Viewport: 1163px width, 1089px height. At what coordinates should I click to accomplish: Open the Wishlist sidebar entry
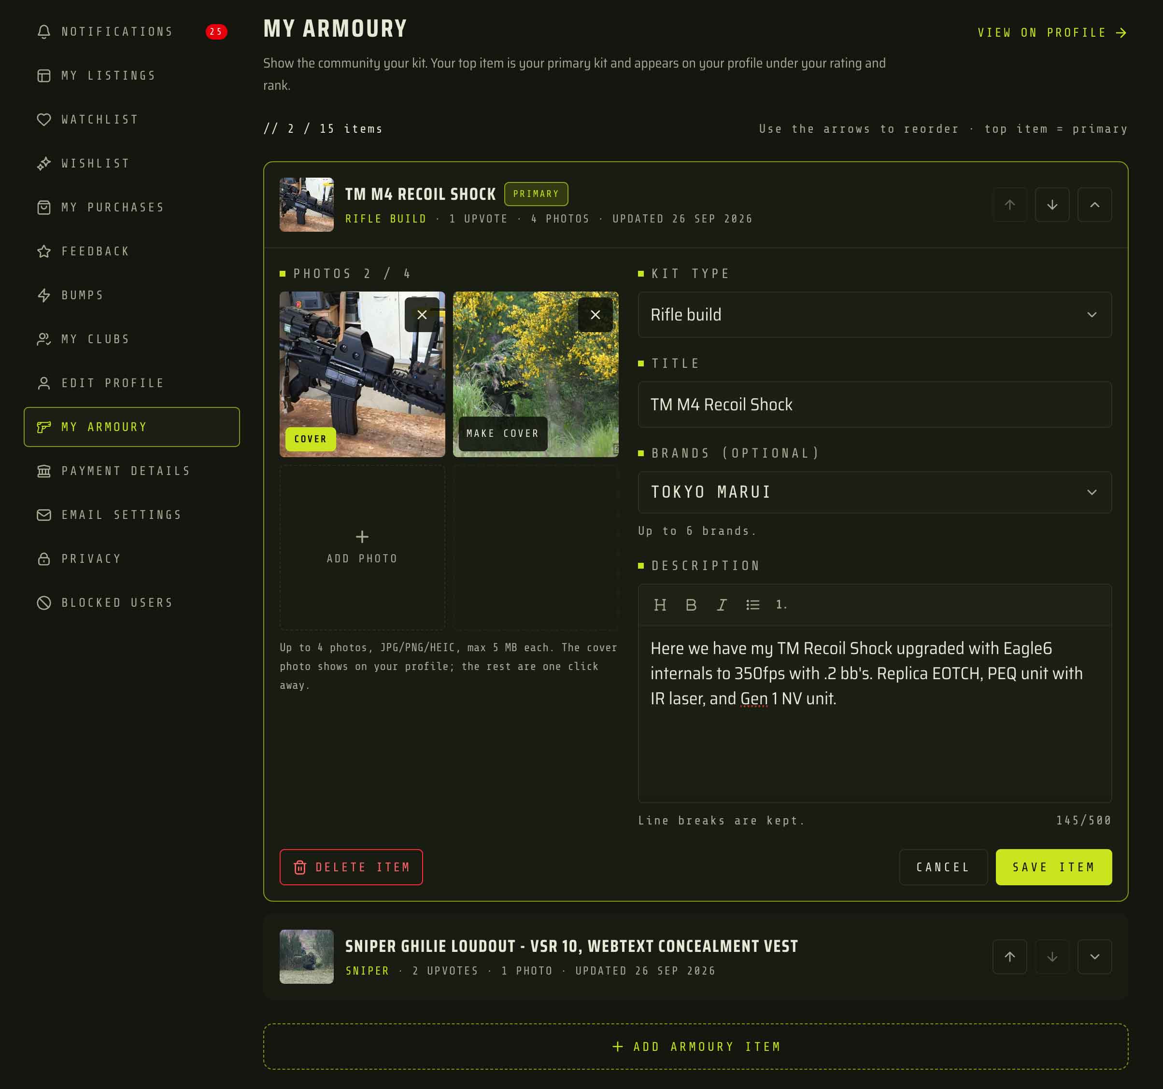(x=131, y=163)
